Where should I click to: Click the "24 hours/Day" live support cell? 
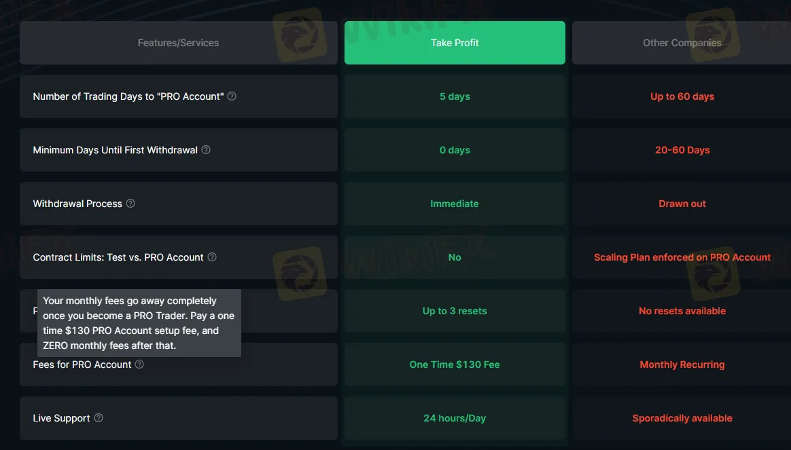(455, 418)
